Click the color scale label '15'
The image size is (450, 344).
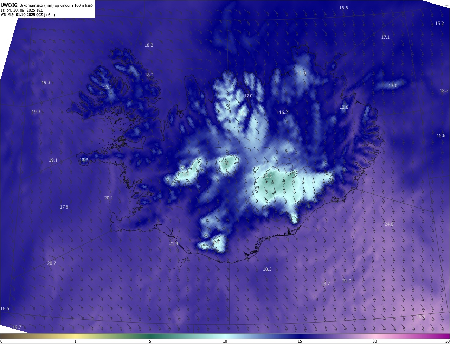(x=300, y=341)
